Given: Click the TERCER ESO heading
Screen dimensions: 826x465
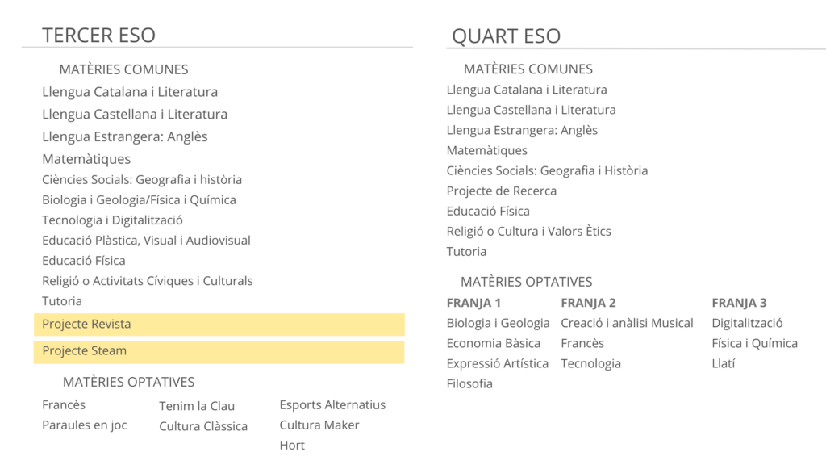Looking at the screenshot, I should pos(98,36).
